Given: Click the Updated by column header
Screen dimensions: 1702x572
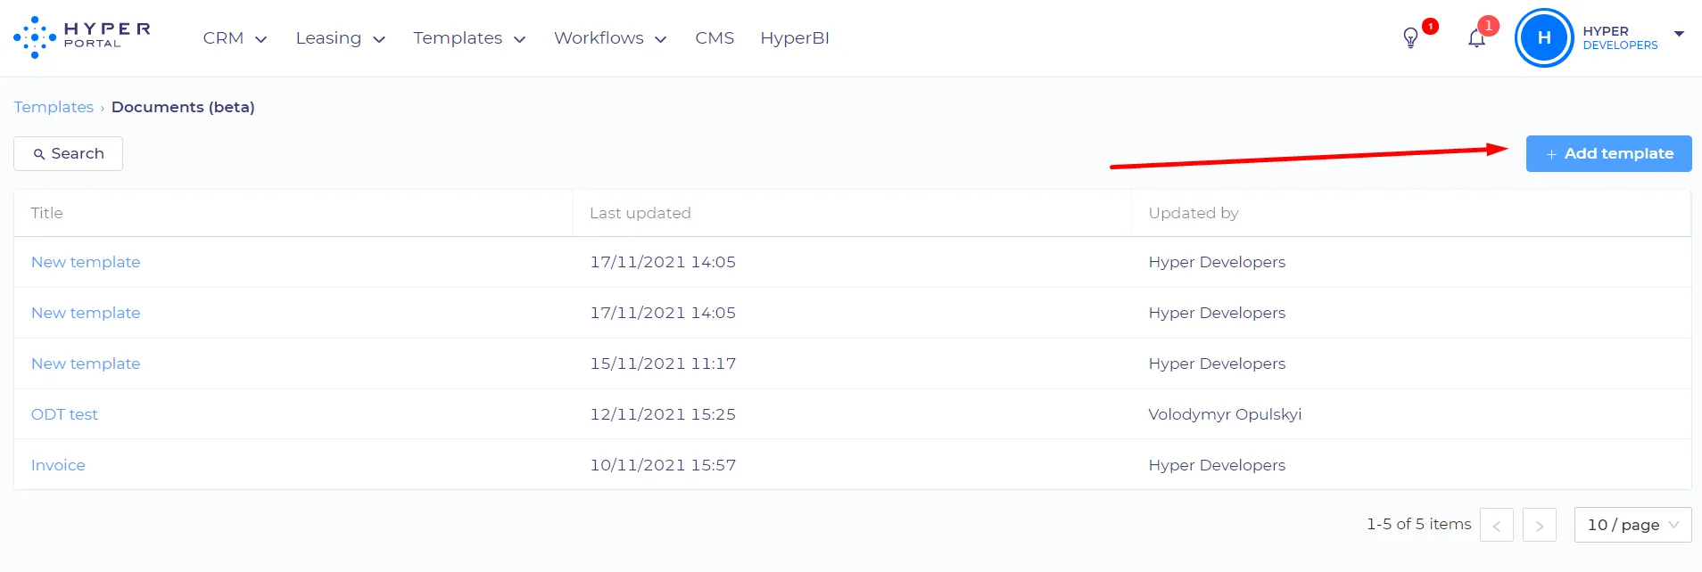Looking at the screenshot, I should point(1411,213).
